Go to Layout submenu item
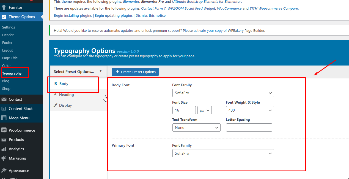The image size is (349, 179). [x=7, y=50]
